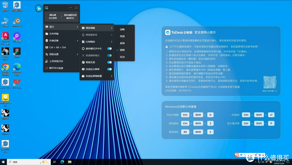
Task: Click the 《ToDesk云电脑用户协议》 reference text
Action: point(203,87)
